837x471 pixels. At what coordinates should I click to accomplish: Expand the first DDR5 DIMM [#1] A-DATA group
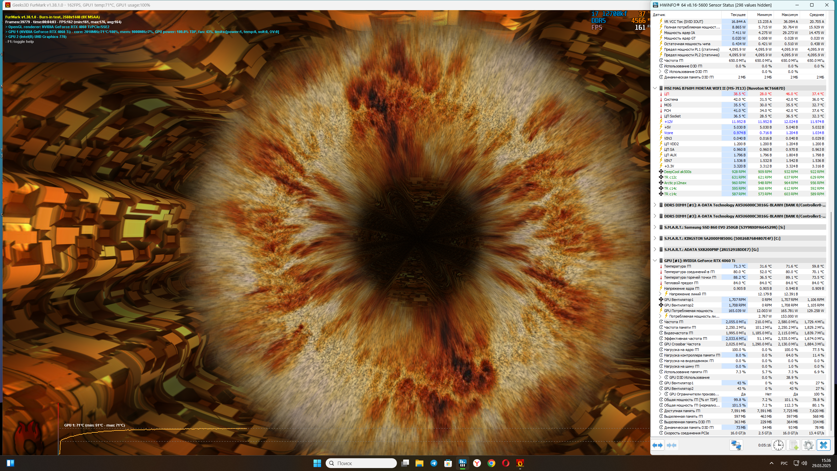(x=655, y=205)
